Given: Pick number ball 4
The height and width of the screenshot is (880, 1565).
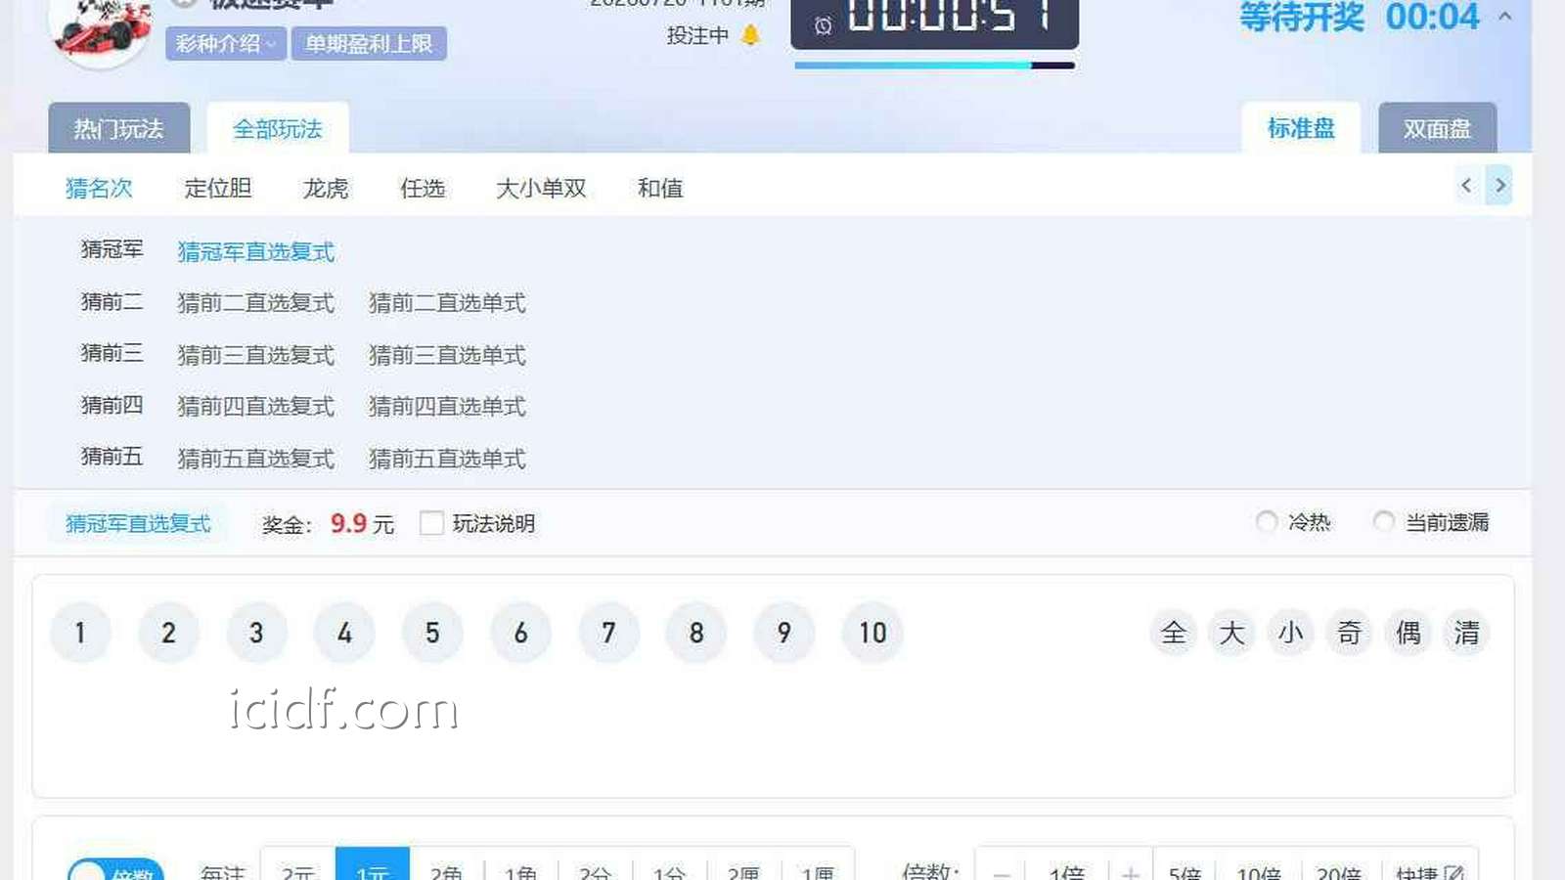Looking at the screenshot, I should pyautogui.click(x=344, y=633).
